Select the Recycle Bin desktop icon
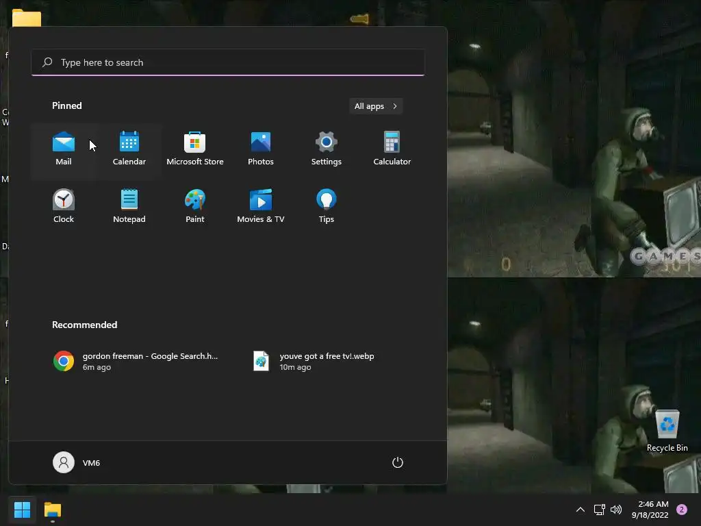The height and width of the screenshot is (526, 701). click(x=667, y=431)
